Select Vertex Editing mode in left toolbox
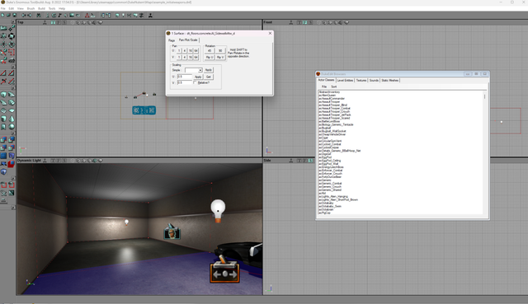 12,28
